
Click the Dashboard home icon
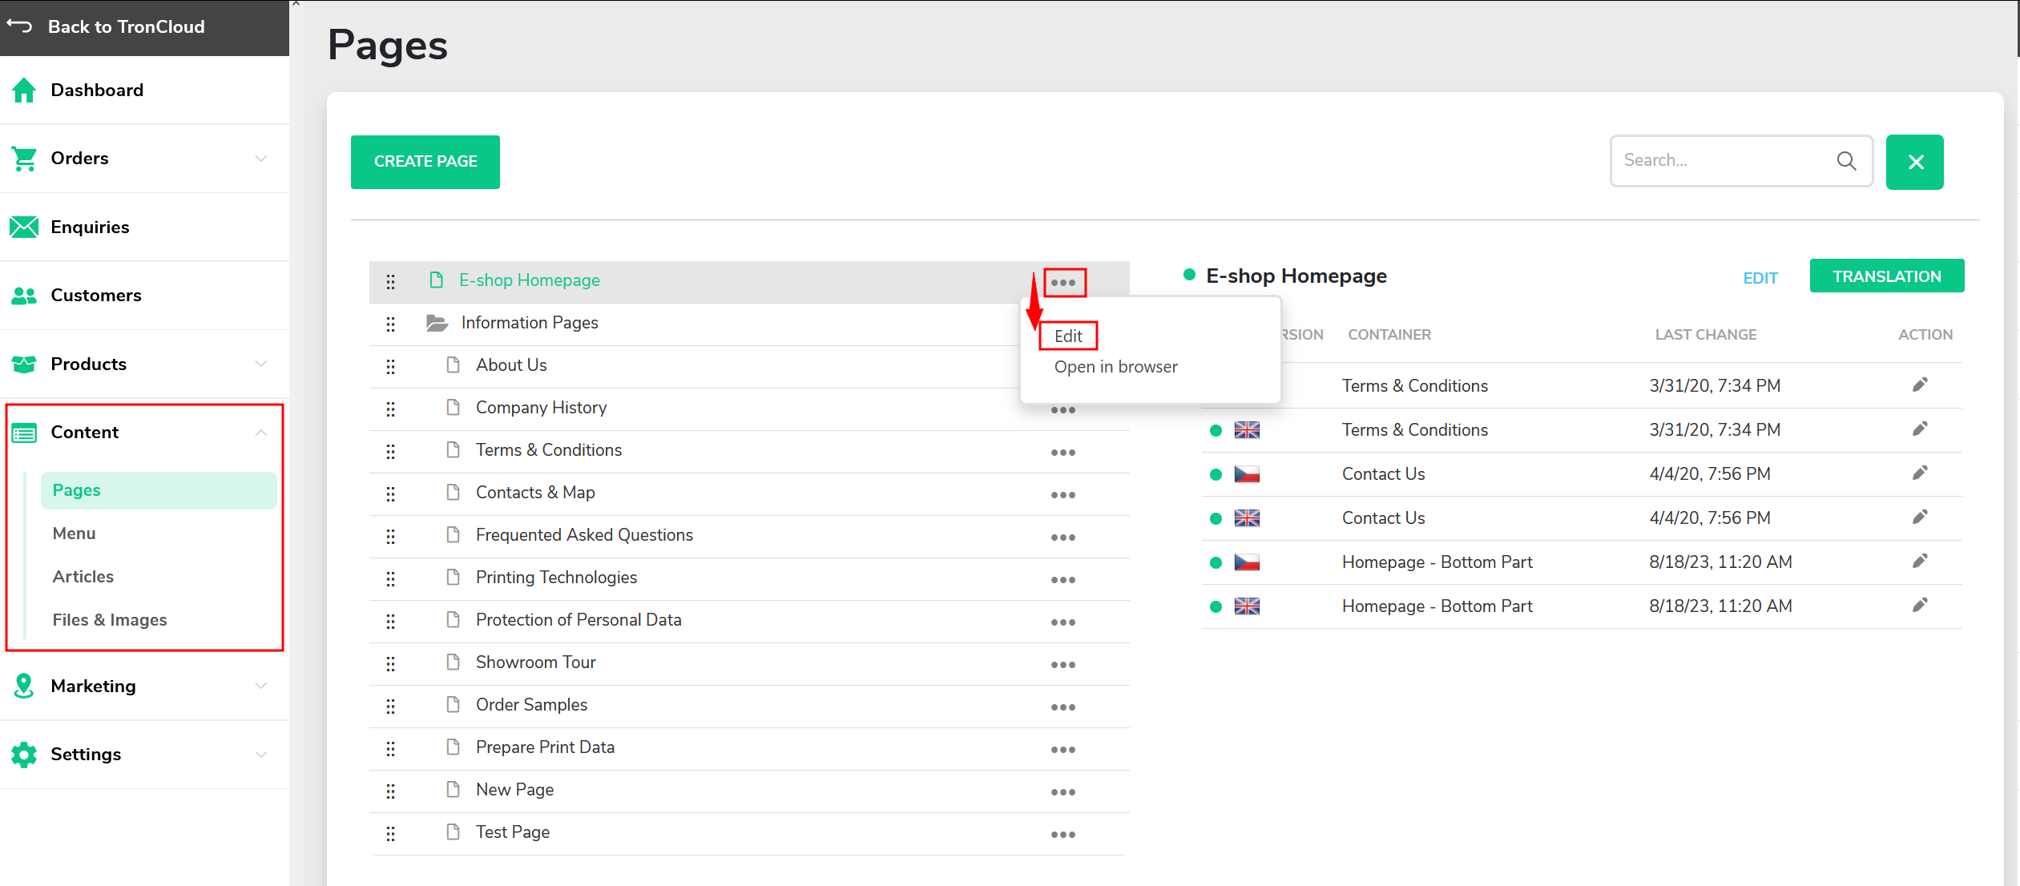pyautogui.click(x=24, y=90)
